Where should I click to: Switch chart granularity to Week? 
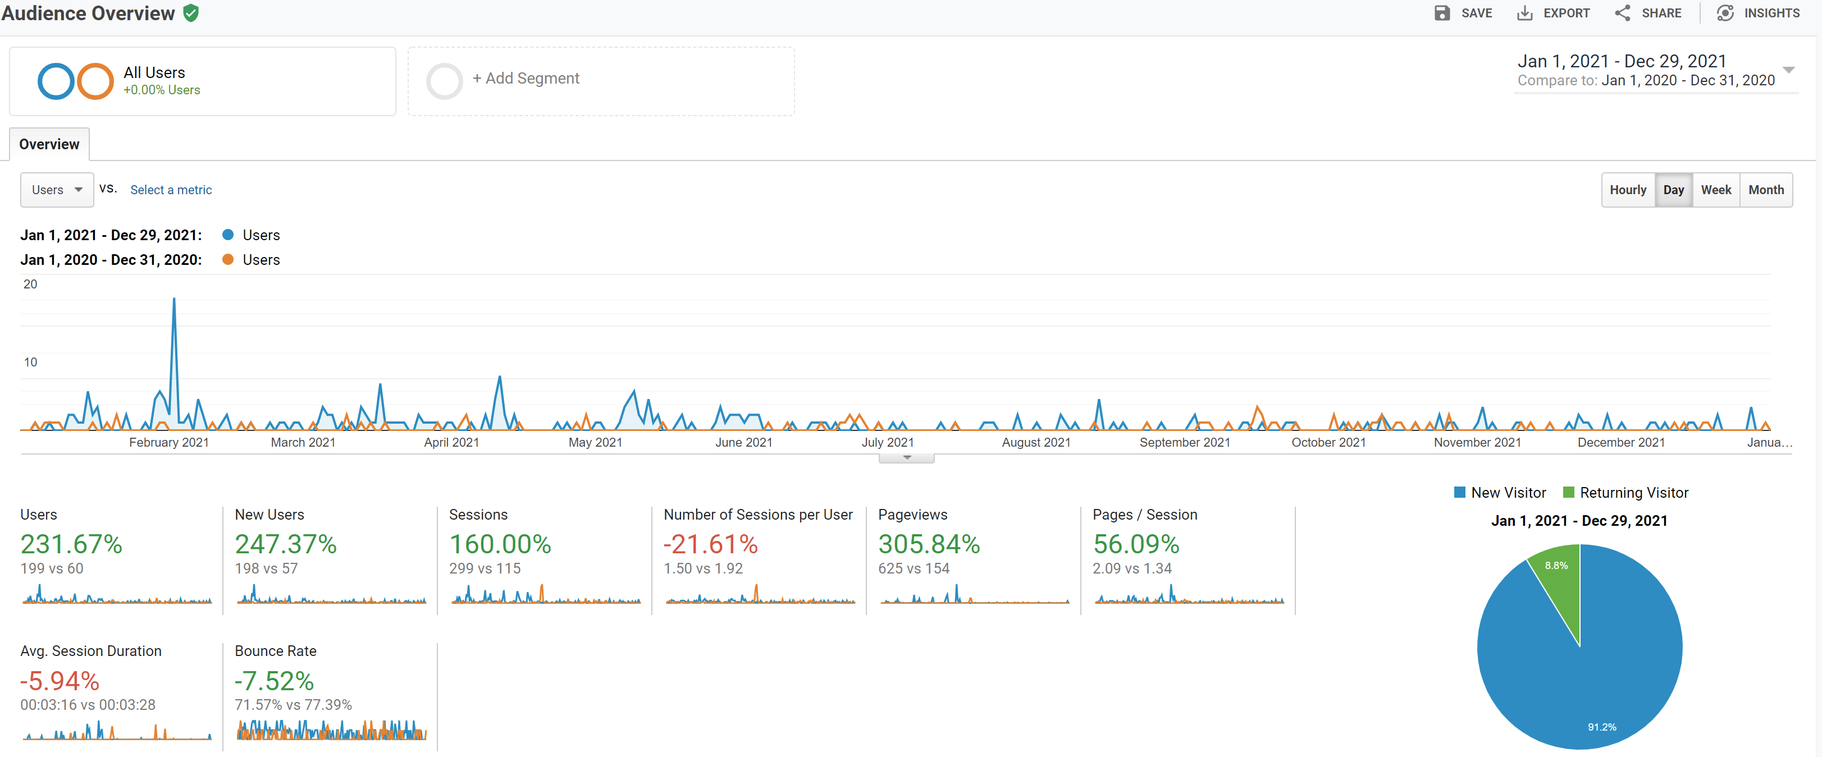click(1715, 190)
